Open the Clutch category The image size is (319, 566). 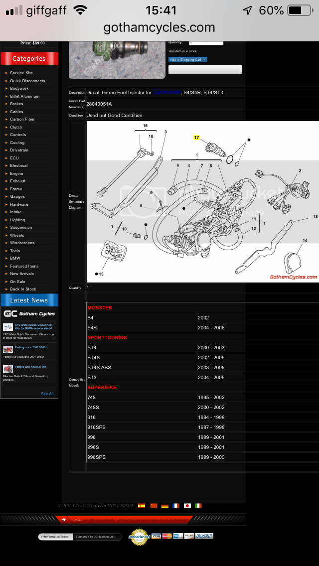click(16, 127)
